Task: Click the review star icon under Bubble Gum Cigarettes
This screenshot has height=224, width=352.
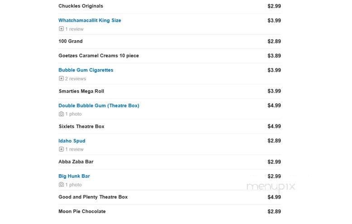Action: (61, 78)
